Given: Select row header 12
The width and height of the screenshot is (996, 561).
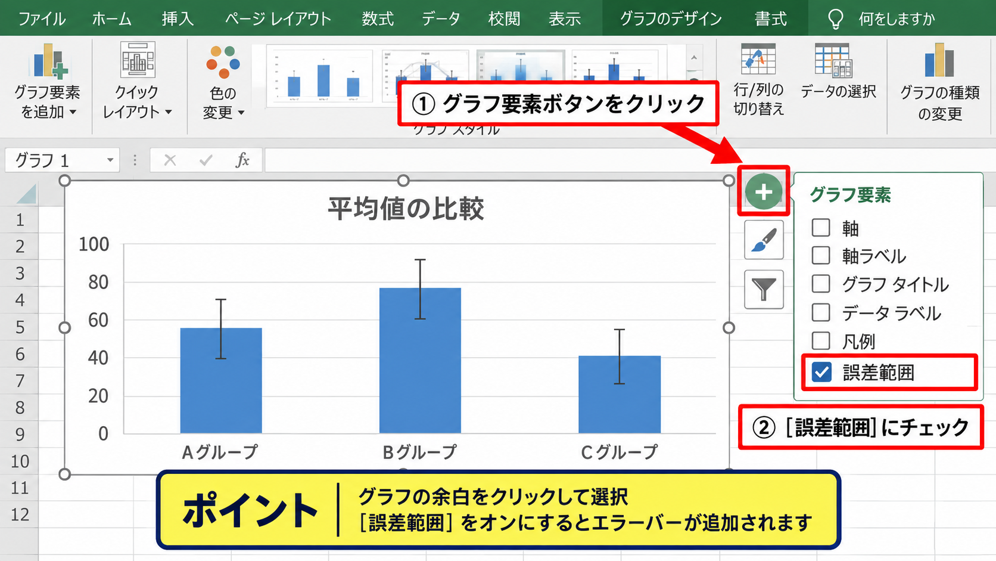Looking at the screenshot, I should (x=20, y=514).
